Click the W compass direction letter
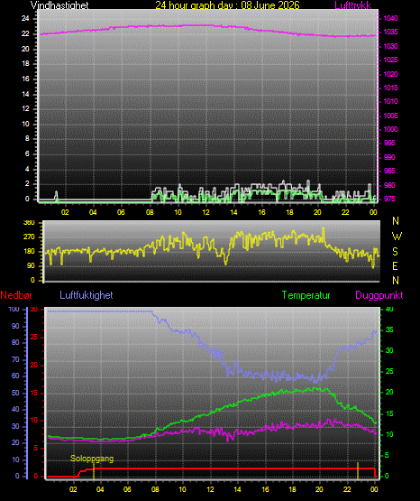This screenshot has height=501, width=420. [x=397, y=237]
